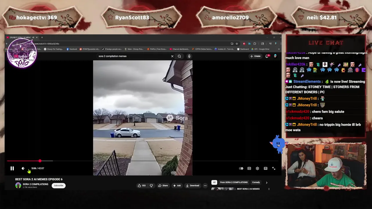Open a new browser tab with plus button

42,37
